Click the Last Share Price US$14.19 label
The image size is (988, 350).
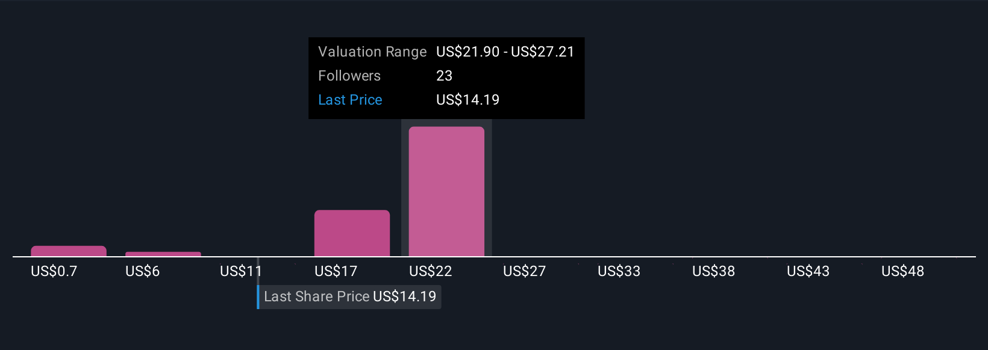349,296
